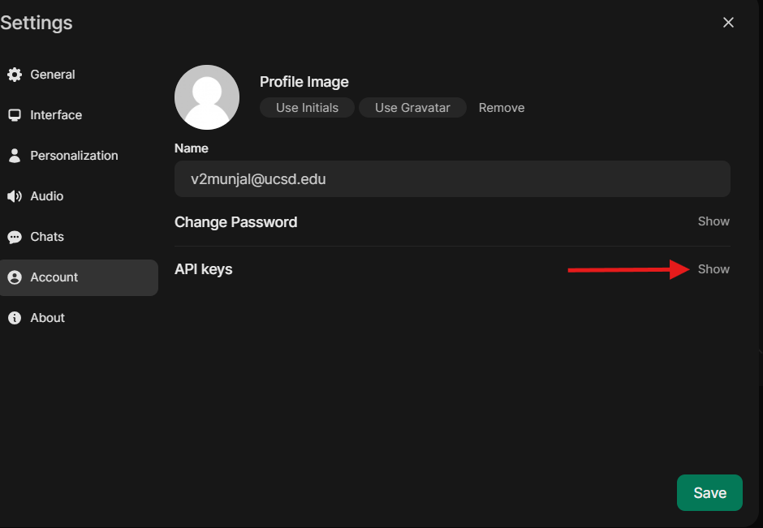The height and width of the screenshot is (528, 763).
Task: Close the Settings dialog with X
Action: (x=728, y=23)
